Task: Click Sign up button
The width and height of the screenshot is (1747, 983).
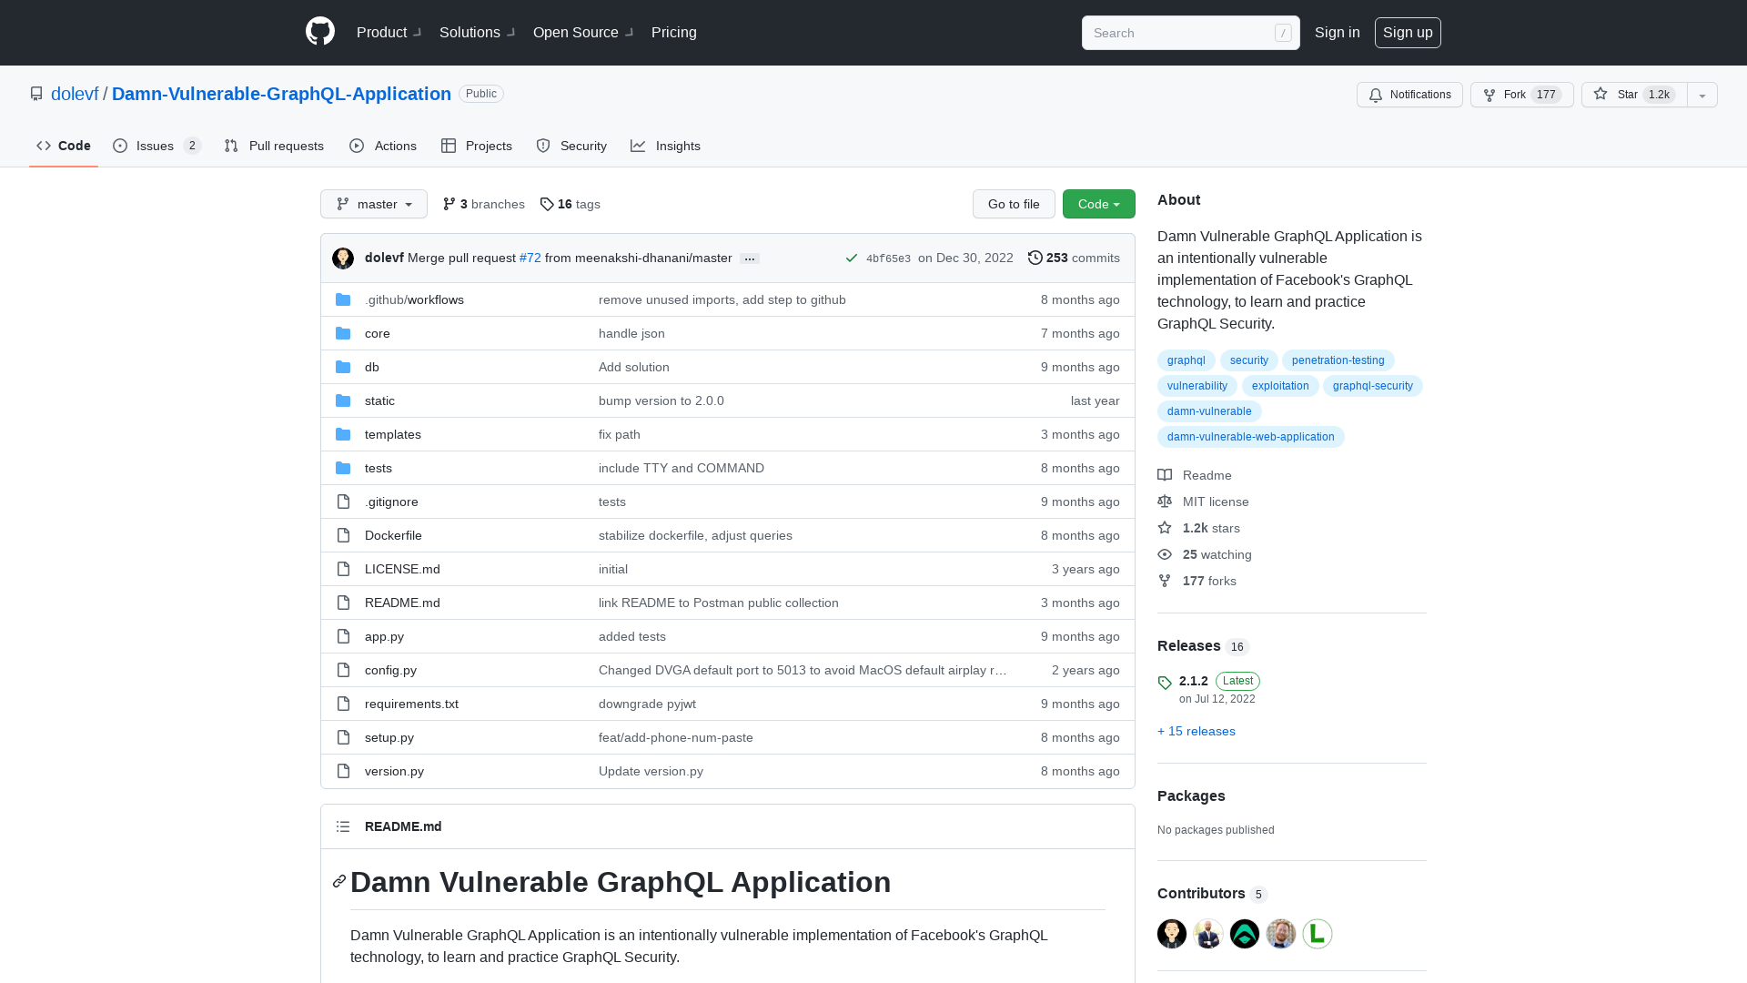Action: click(1408, 33)
